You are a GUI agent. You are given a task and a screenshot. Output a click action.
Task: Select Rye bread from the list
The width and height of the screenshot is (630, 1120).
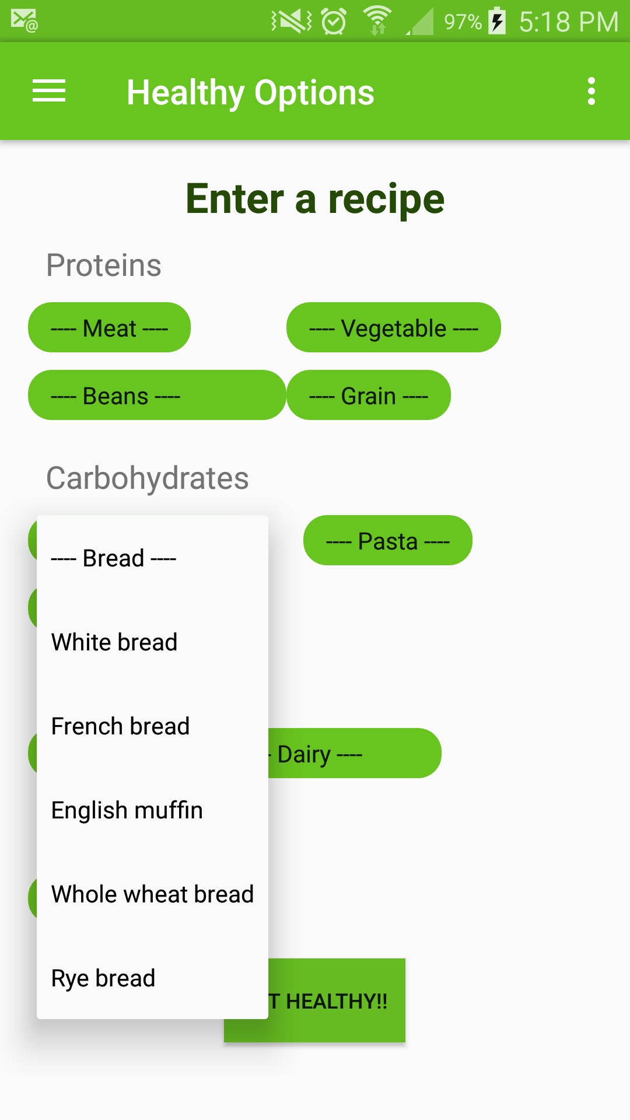point(103,978)
